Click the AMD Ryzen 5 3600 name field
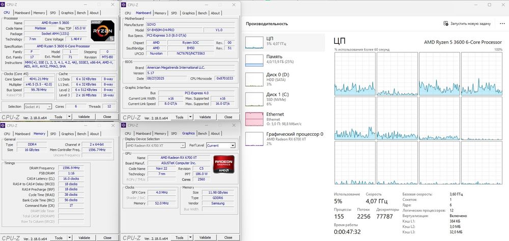 pos(56,23)
